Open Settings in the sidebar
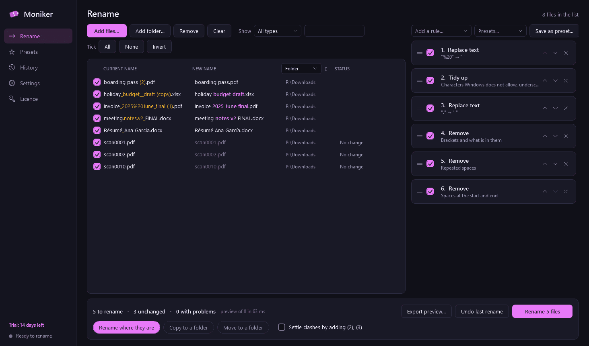Image resolution: width=589 pixels, height=346 pixels. coord(38,83)
